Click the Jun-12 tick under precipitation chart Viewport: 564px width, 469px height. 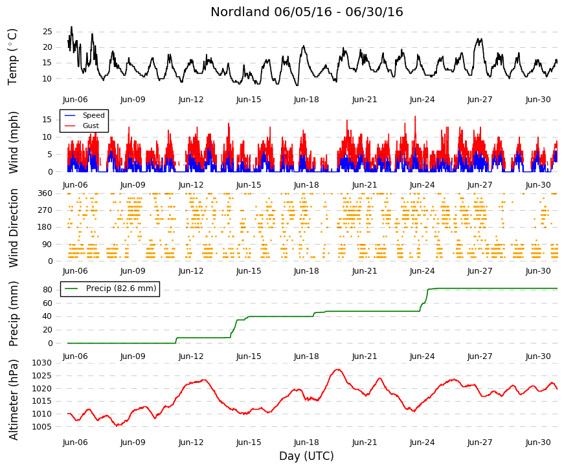(x=191, y=356)
